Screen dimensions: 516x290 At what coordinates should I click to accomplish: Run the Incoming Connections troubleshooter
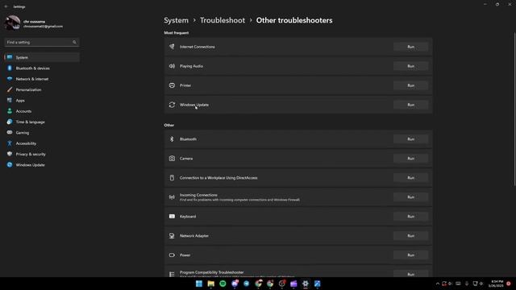410,197
